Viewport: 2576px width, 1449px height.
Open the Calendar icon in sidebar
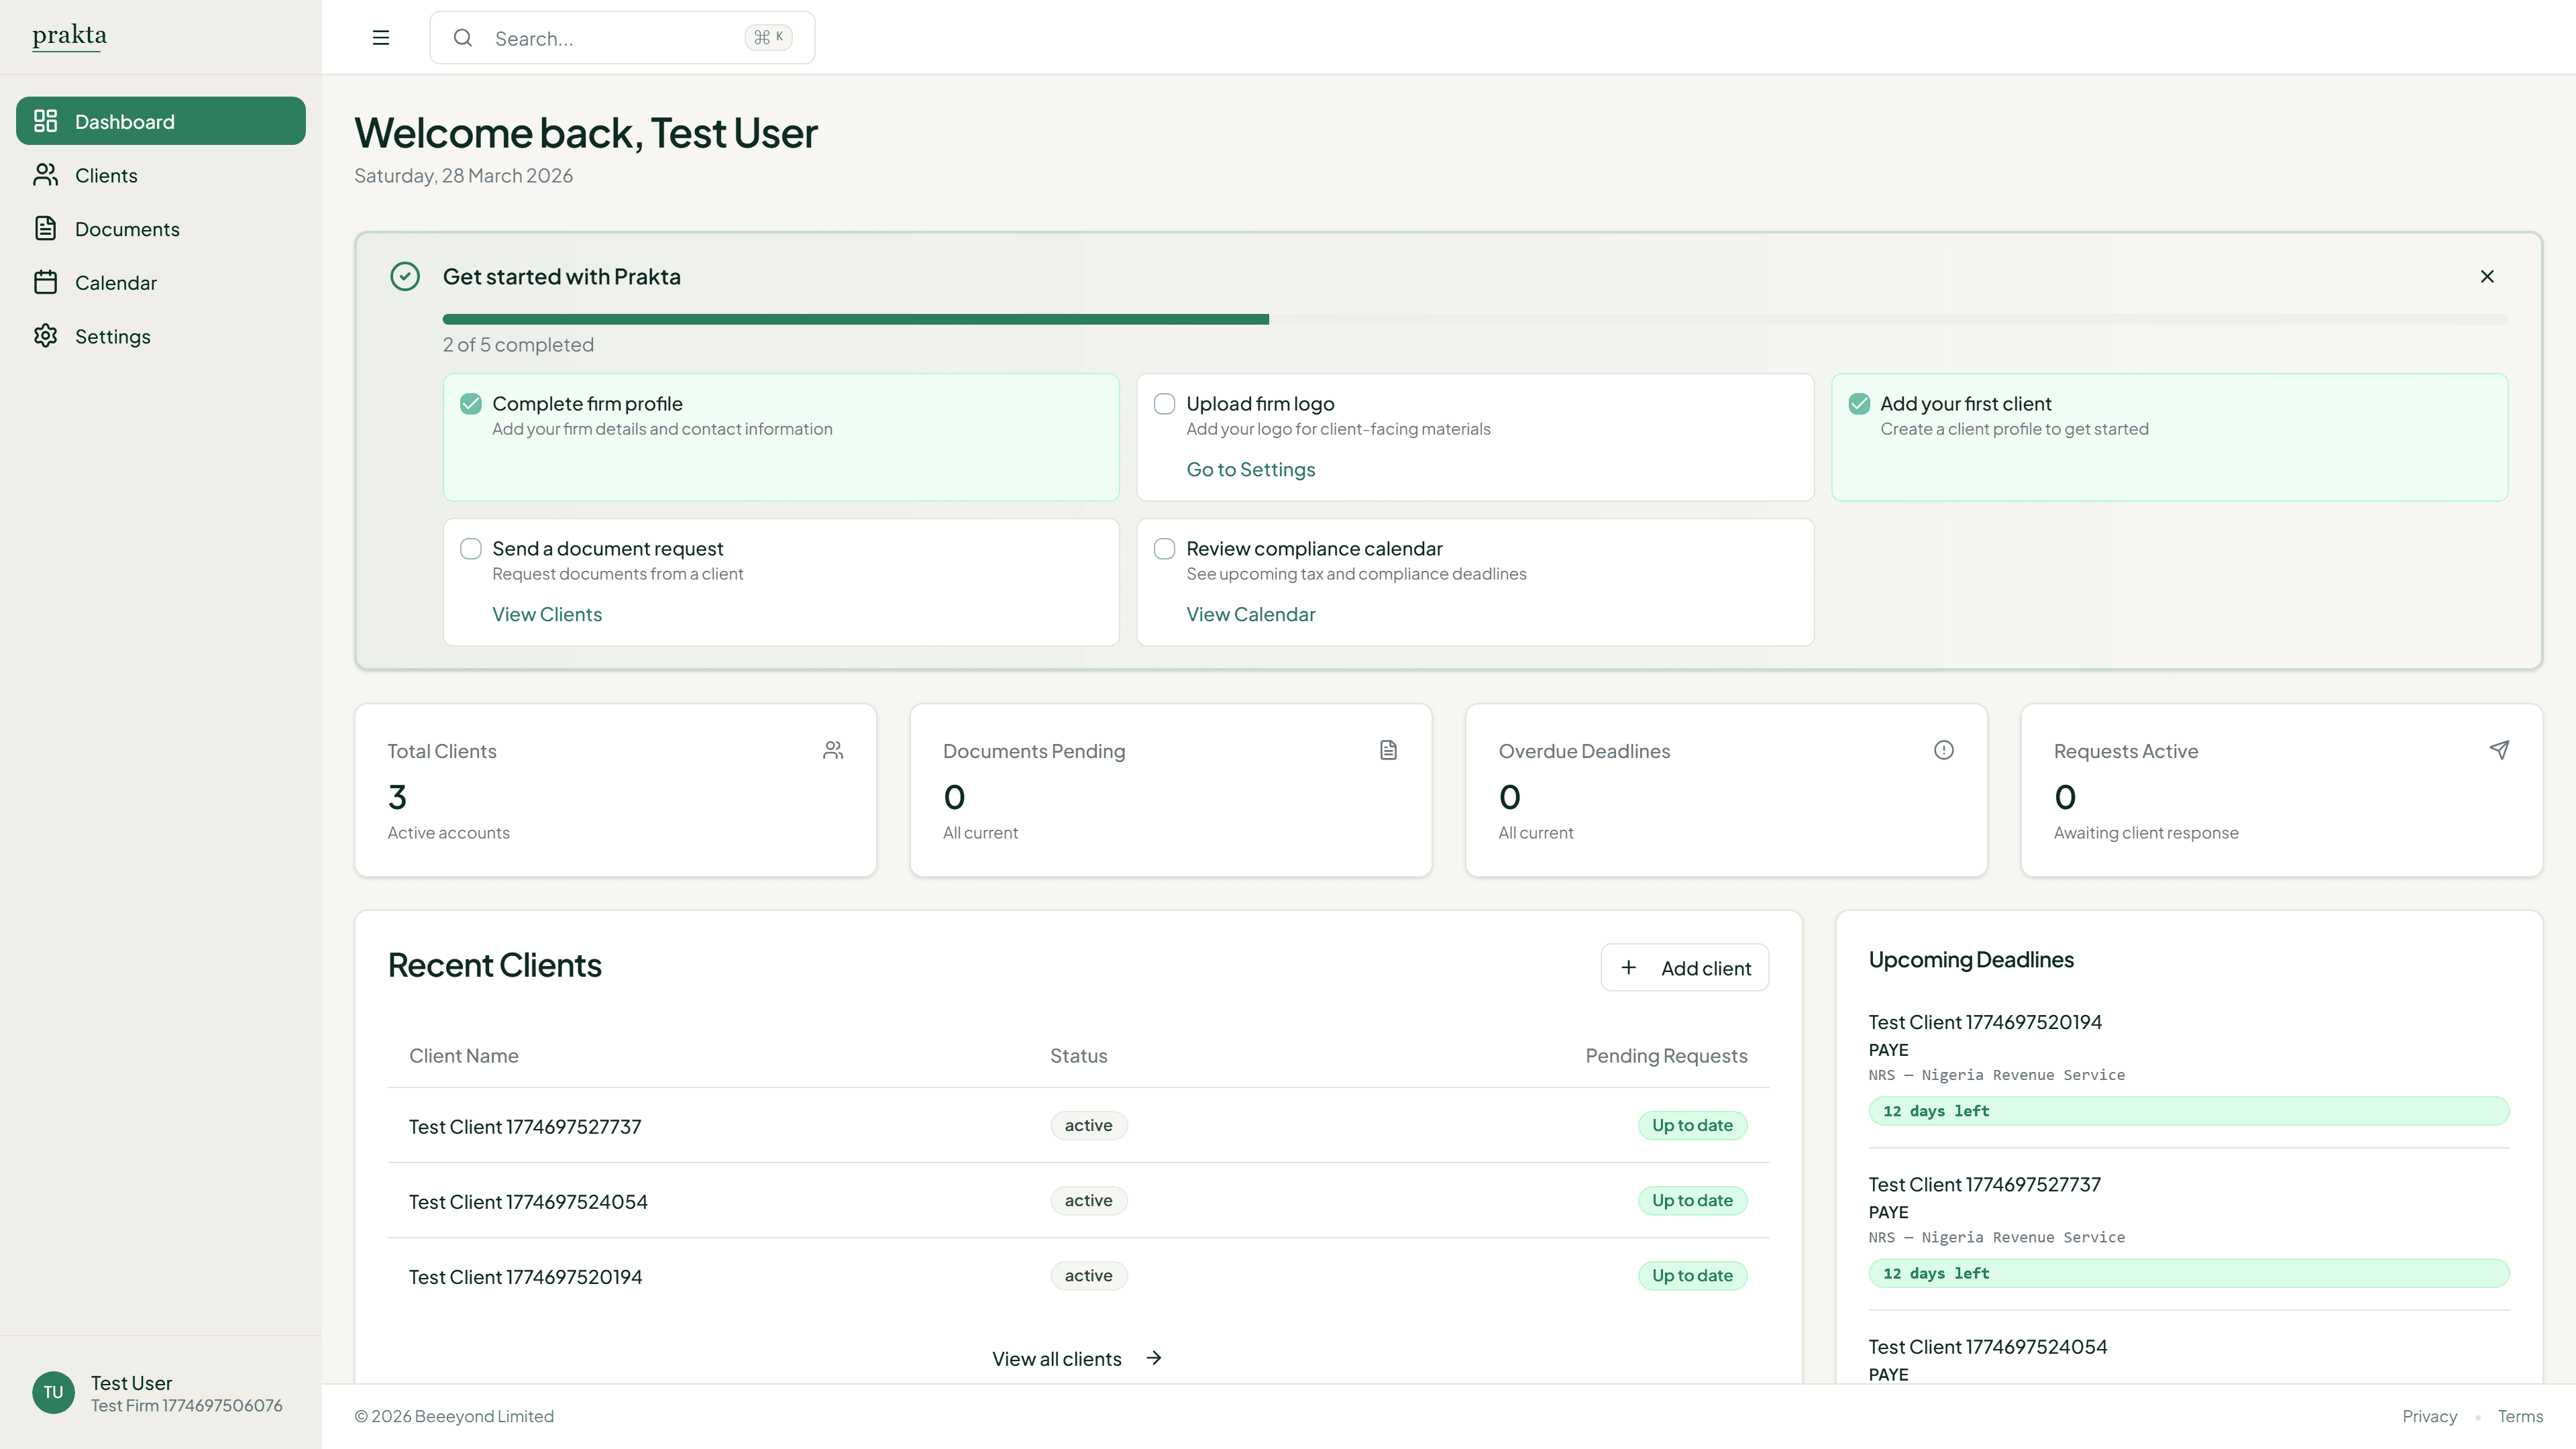pyautogui.click(x=45, y=282)
